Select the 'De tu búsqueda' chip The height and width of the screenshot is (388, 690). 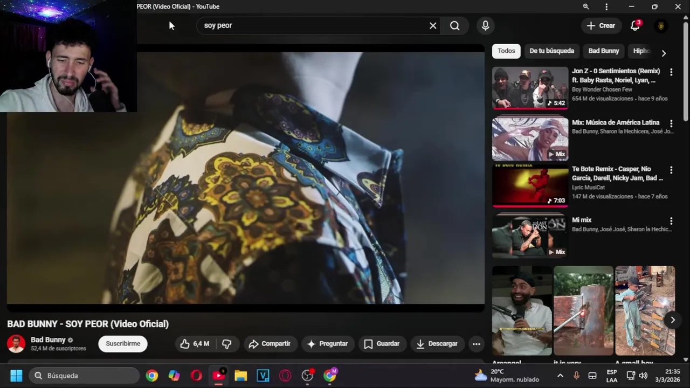pos(551,51)
